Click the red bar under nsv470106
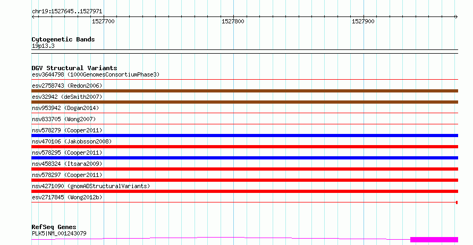The image size is (473, 245). [244, 147]
